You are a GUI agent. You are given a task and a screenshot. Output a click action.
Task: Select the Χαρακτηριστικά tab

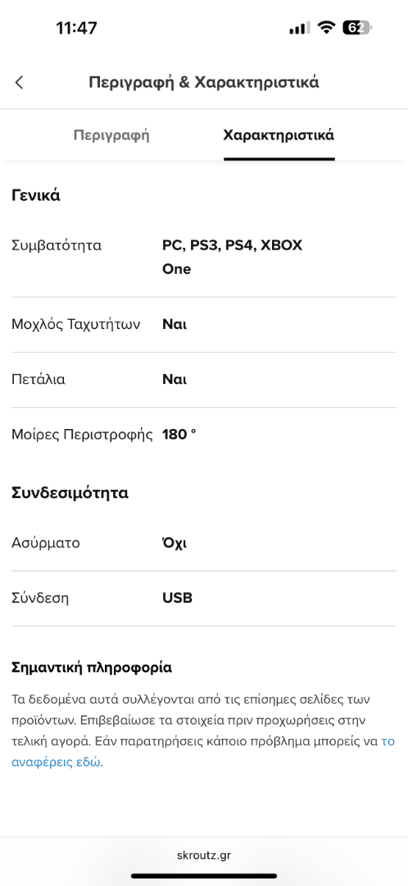click(x=279, y=135)
